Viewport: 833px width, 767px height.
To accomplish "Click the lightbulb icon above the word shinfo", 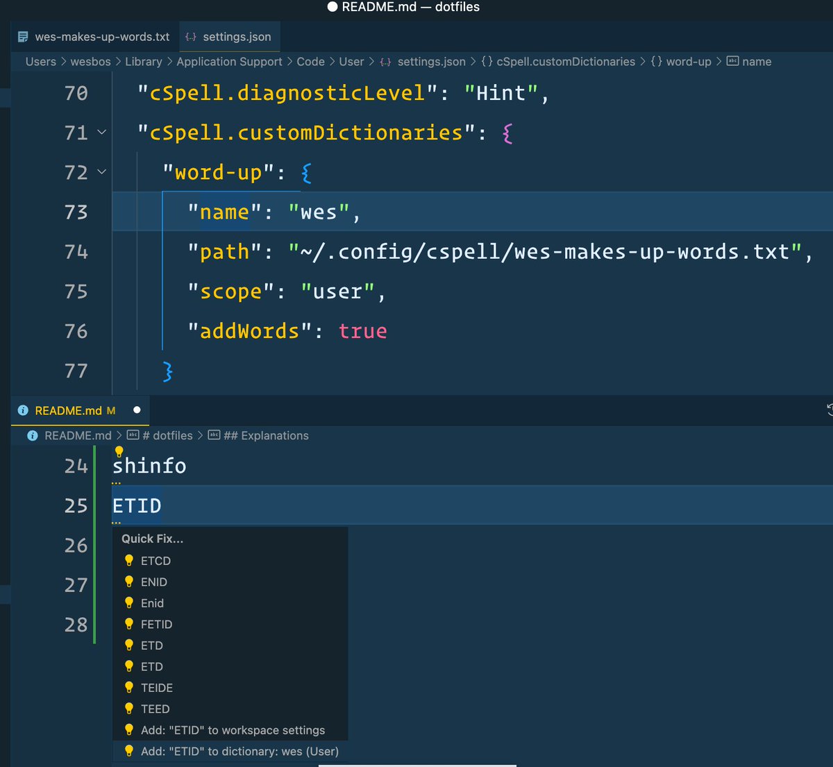I will point(119,451).
